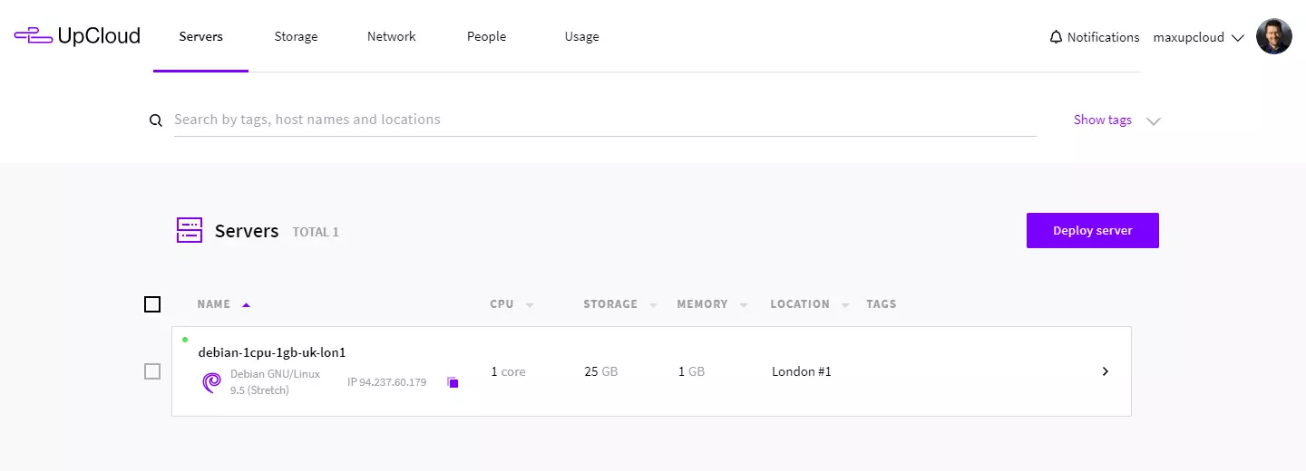The image size is (1306, 471).
Task: Open the Notifications bell
Action: [1056, 37]
